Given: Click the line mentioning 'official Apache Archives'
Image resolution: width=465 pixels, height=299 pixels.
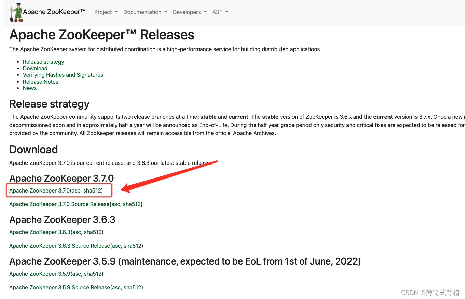Looking at the screenshot, I should [142, 133].
